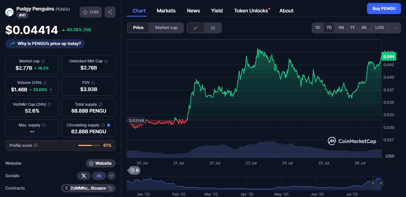Click the Max. supply info icon

pyautogui.click(x=44, y=125)
